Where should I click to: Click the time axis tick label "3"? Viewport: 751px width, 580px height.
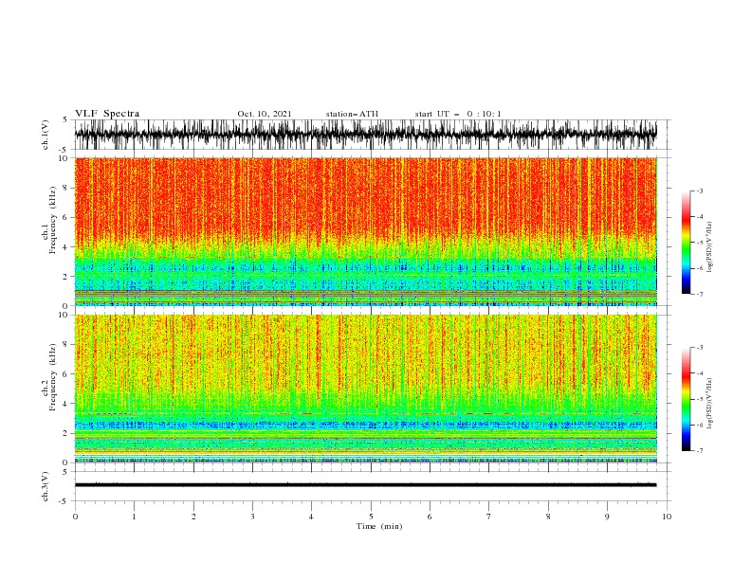coord(252,517)
